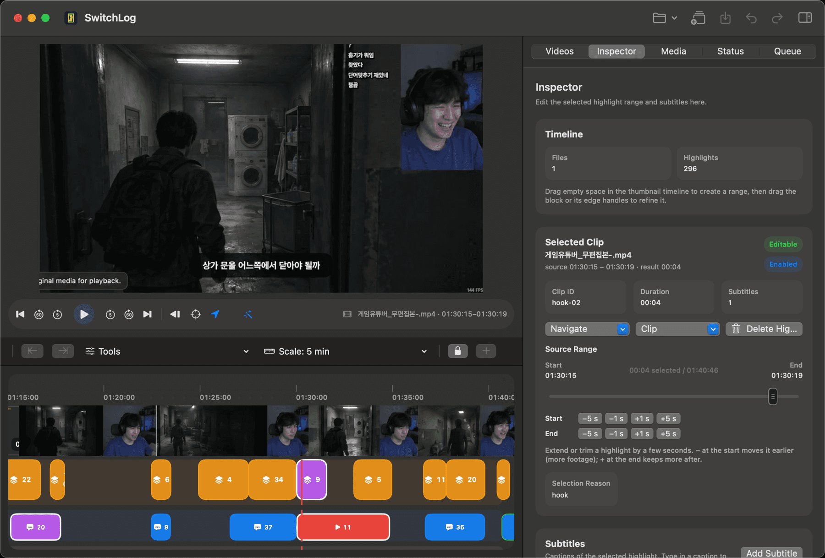The width and height of the screenshot is (825, 558).
Task: Select the purple highlight block 9
Action: tap(312, 480)
